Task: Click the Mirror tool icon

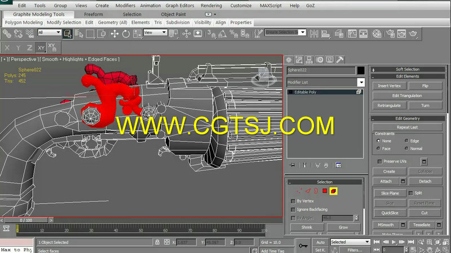Action: (x=314, y=34)
